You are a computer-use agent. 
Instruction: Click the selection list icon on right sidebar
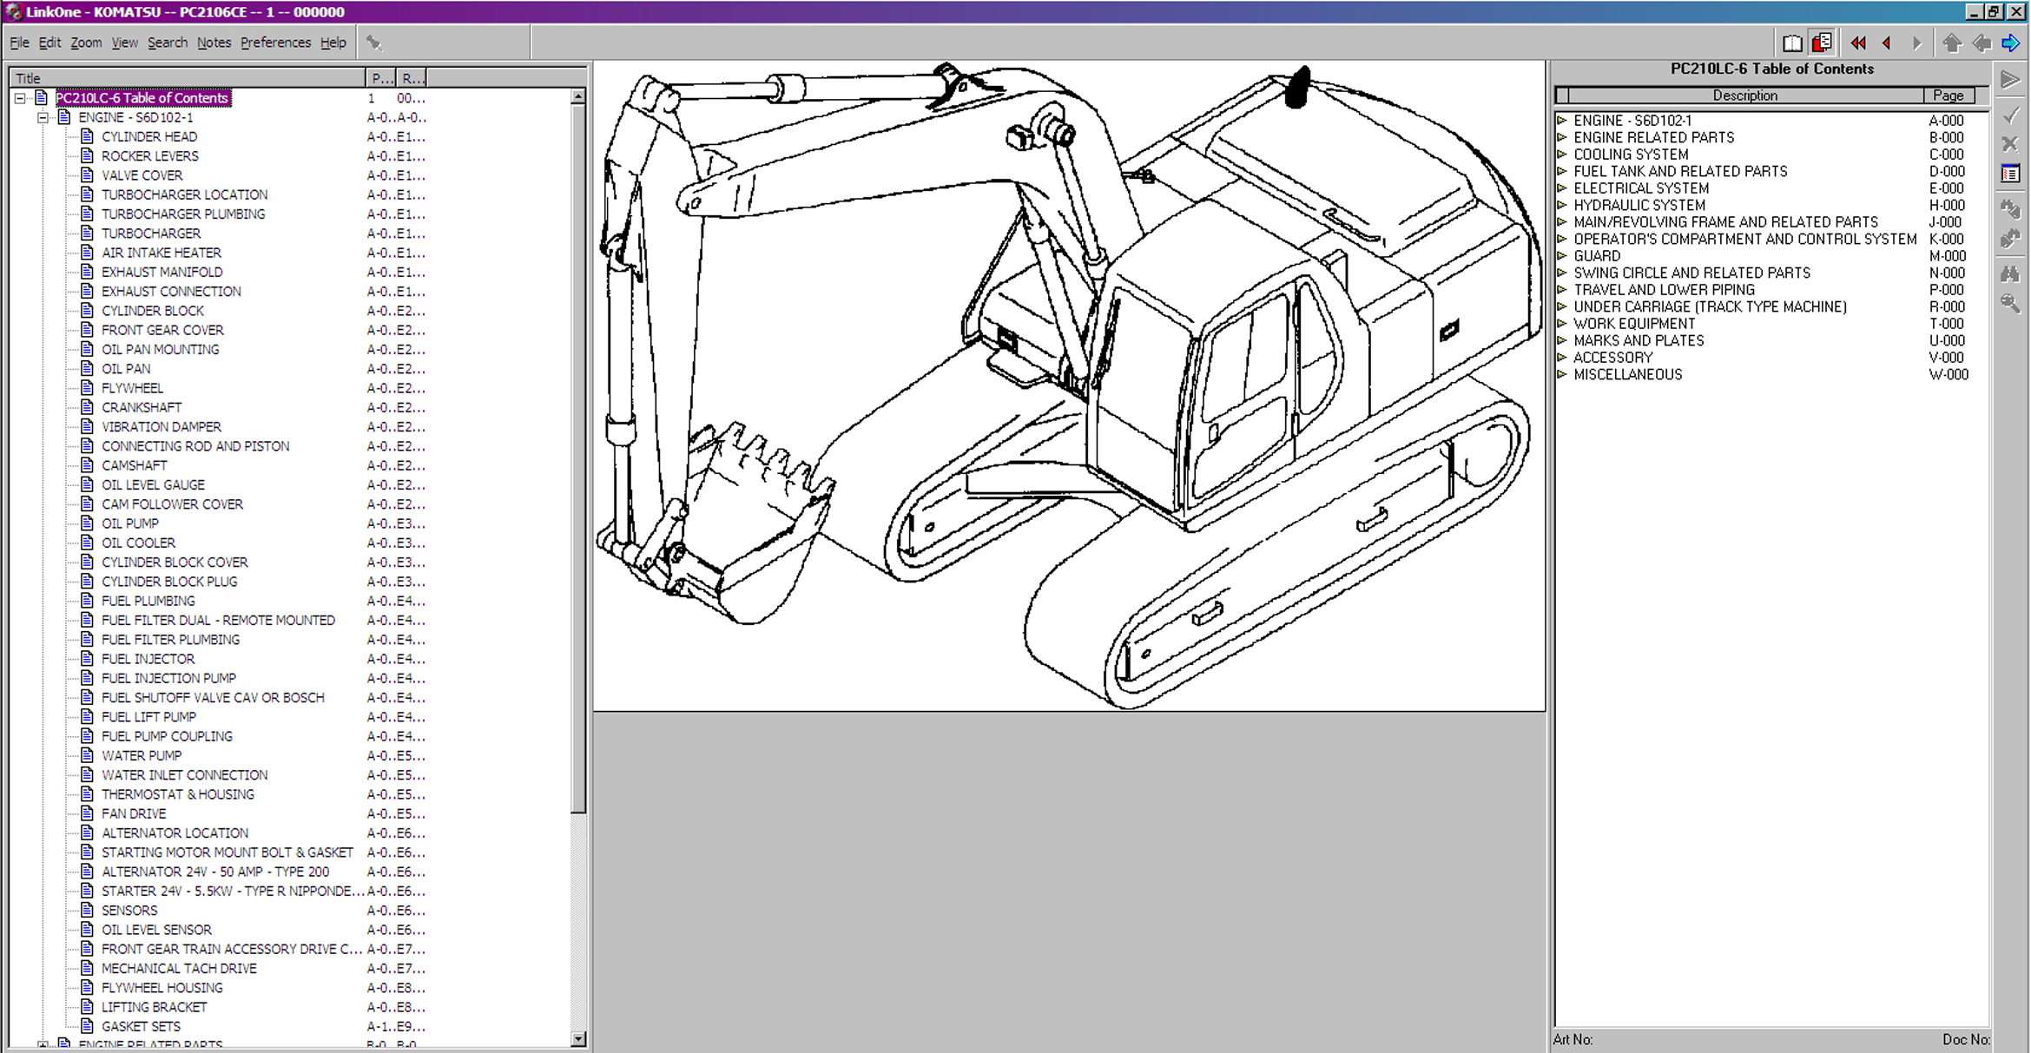2010,174
